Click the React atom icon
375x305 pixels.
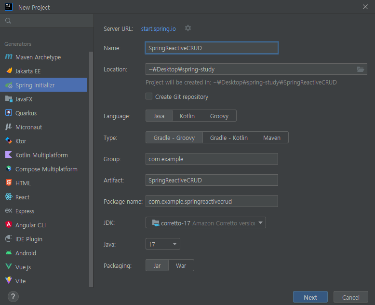pyautogui.click(x=9, y=197)
